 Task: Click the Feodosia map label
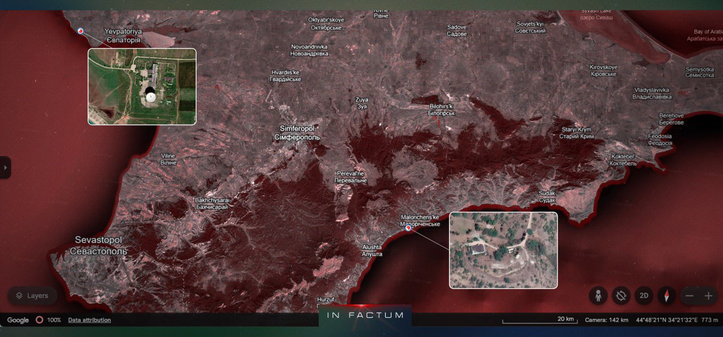660,140
